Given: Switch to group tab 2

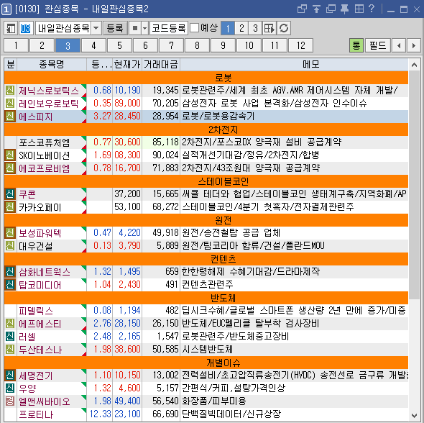Looking at the screenshot, I should click(42, 45).
